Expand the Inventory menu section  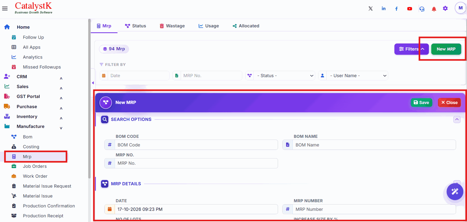tap(61, 118)
